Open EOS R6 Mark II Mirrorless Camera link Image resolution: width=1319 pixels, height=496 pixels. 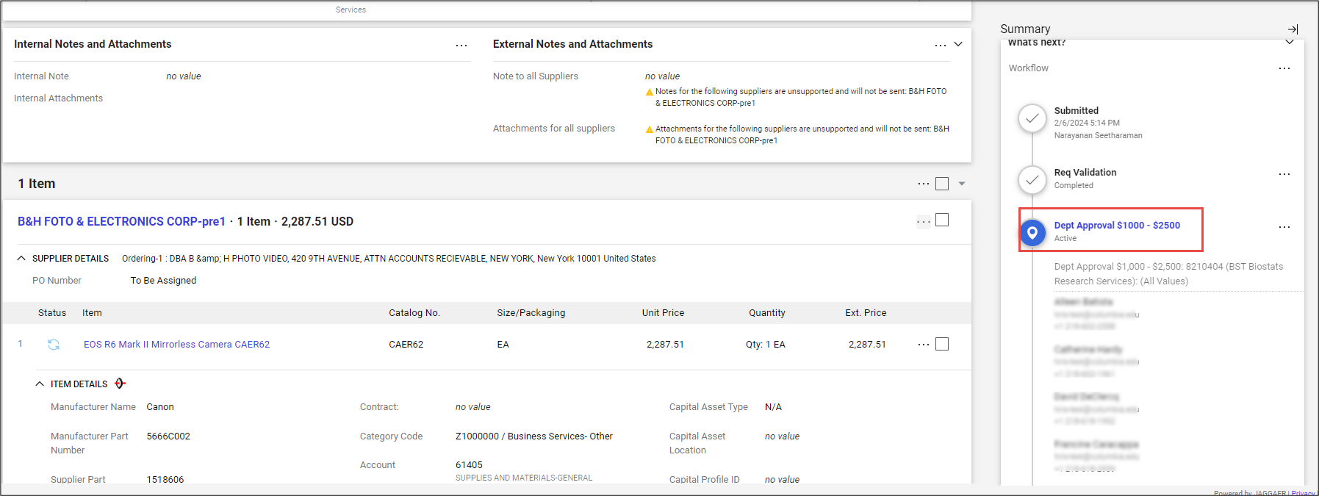[176, 344]
